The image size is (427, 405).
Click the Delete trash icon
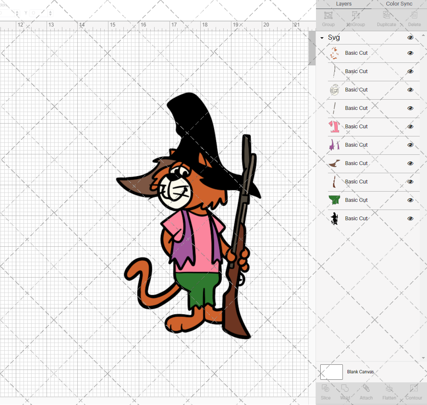pos(414,15)
